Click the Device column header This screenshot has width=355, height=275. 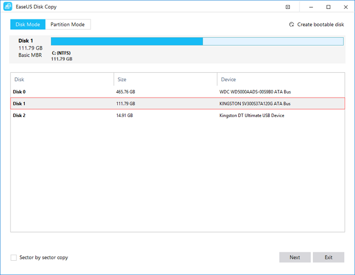point(281,79)
